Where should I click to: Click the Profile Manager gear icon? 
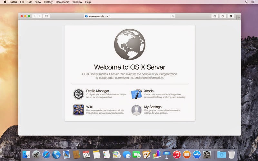point(78,94)
